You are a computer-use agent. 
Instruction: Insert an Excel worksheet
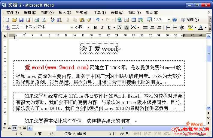[141, 20]
